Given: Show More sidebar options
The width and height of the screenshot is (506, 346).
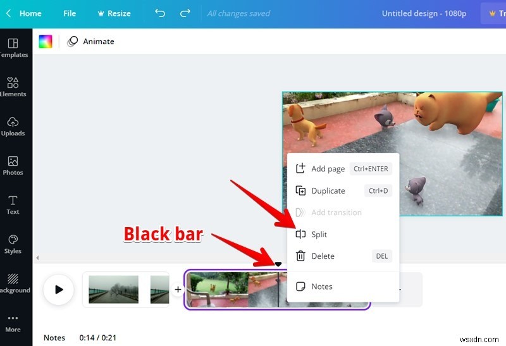Looking at the screenshot, I should [x=13, y=324].
